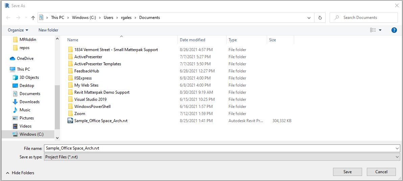Expand the File name dropdown arrow
Screen dimensions: 403x181
(x=398, y=148)
